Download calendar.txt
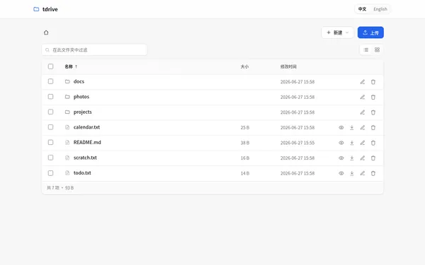The height and width of the screenshot is (265, 425). [x=352, y=128]
